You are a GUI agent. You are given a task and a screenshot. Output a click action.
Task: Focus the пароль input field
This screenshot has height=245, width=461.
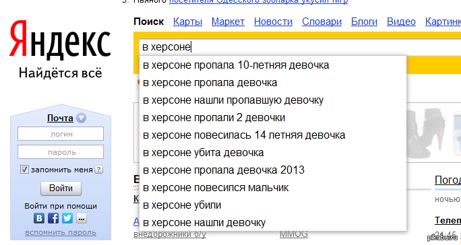61,152
